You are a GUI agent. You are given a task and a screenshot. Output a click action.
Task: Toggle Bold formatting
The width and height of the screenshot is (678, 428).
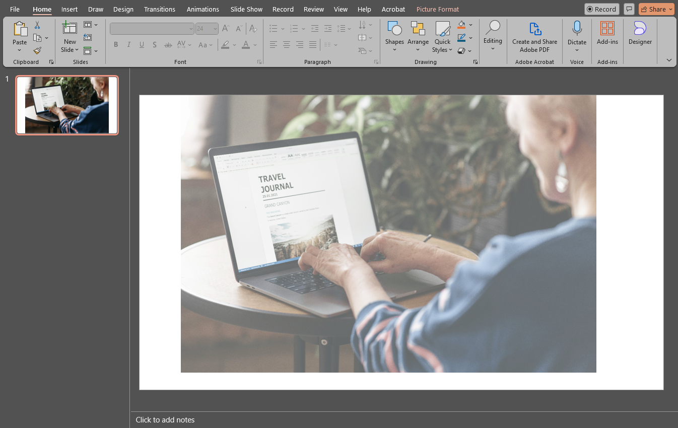pos(116,45)
